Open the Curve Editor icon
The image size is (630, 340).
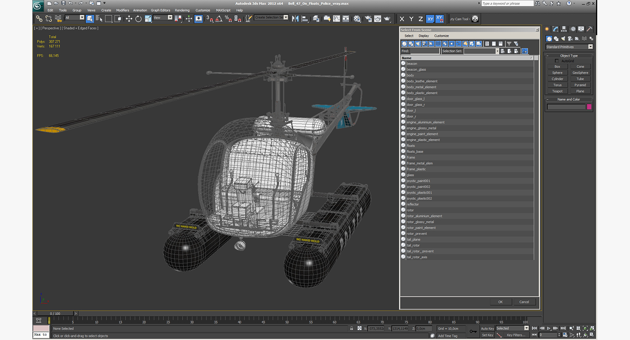[x=336, y=19]
